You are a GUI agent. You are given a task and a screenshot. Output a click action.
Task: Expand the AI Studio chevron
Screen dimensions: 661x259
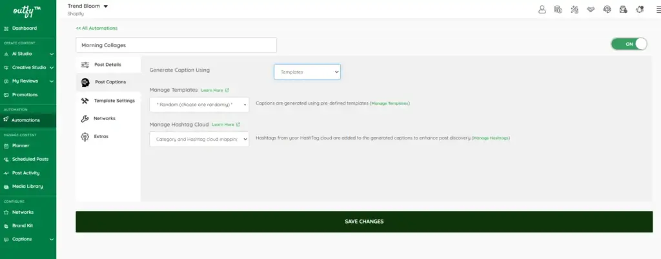click(52, 54)
